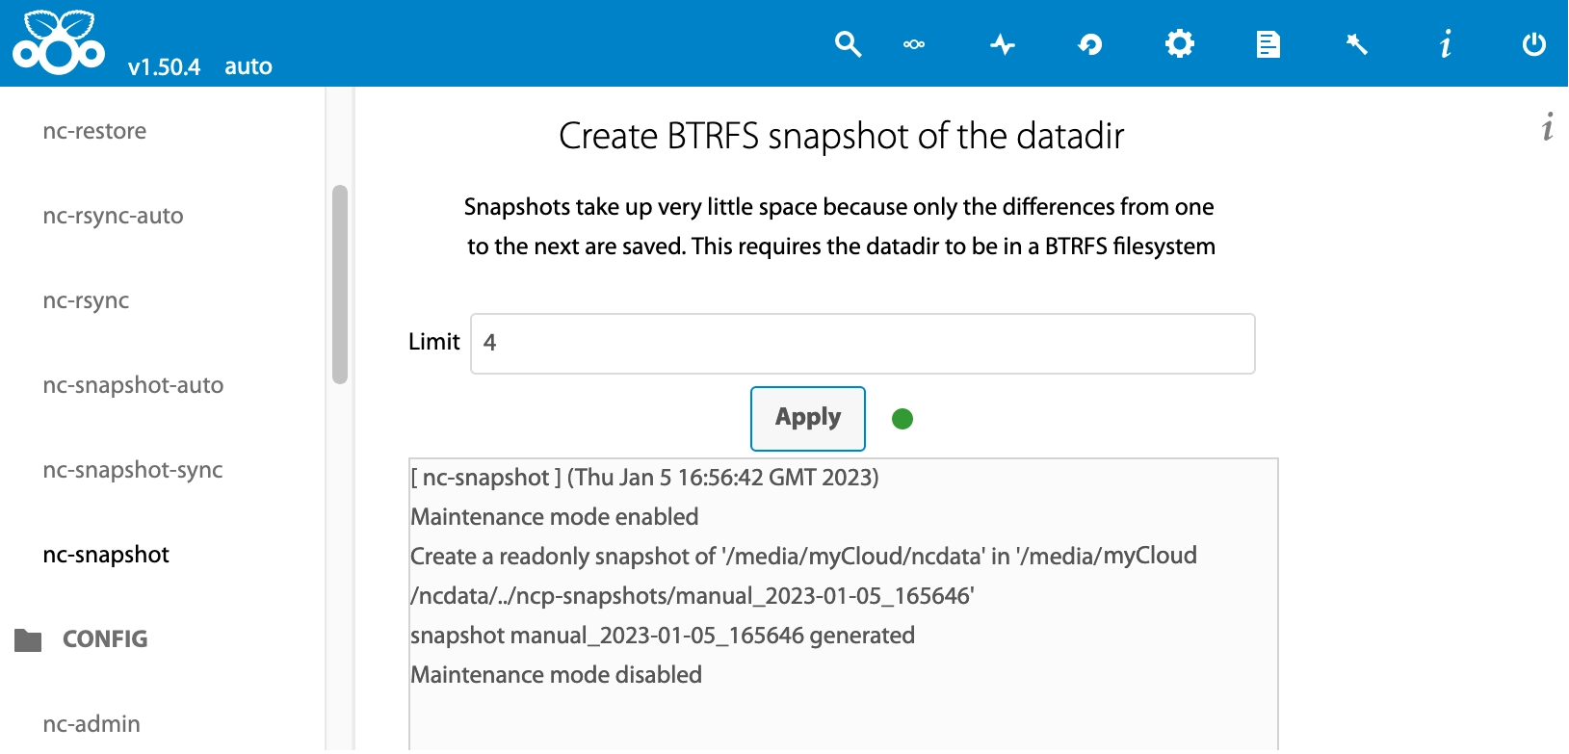Image resolution: width=1569 pixels, height=754 pixels.
Task: Click the NextcloudPi logo
Action: tap(59, 42)
